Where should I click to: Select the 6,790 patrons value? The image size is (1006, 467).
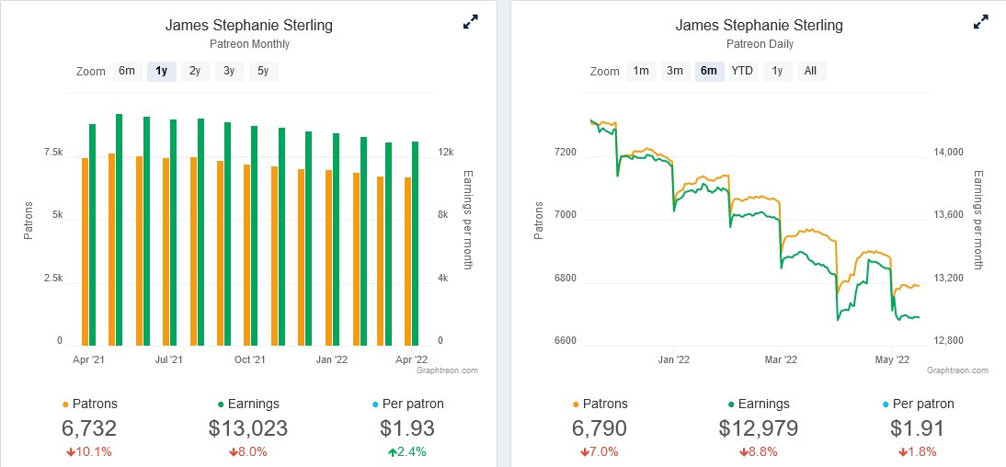point(600,428)
